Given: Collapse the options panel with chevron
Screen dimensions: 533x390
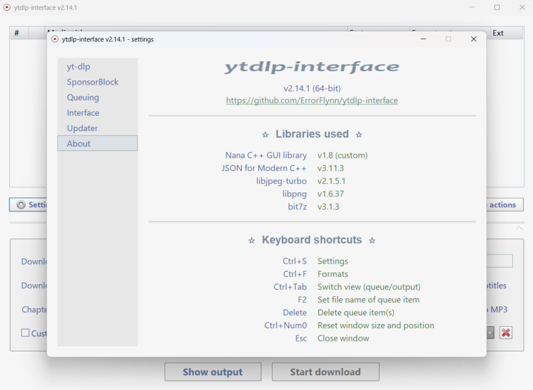Looking at the screenshot, I should [x=519, y=228].
